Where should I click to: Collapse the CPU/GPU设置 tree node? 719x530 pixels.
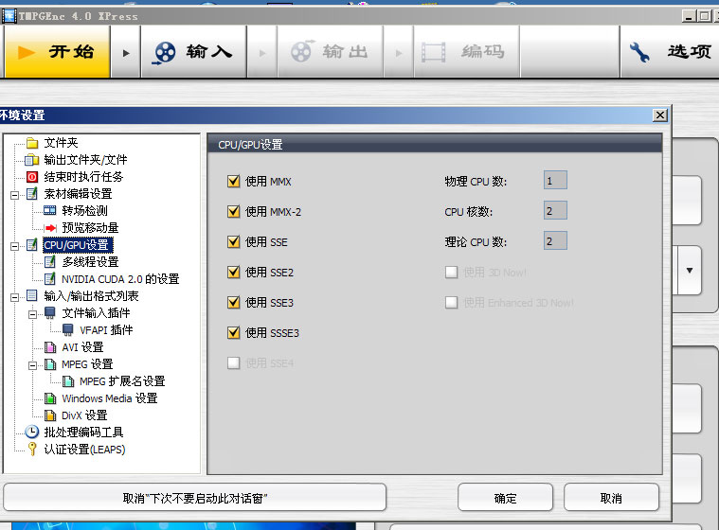click(14, 246)
